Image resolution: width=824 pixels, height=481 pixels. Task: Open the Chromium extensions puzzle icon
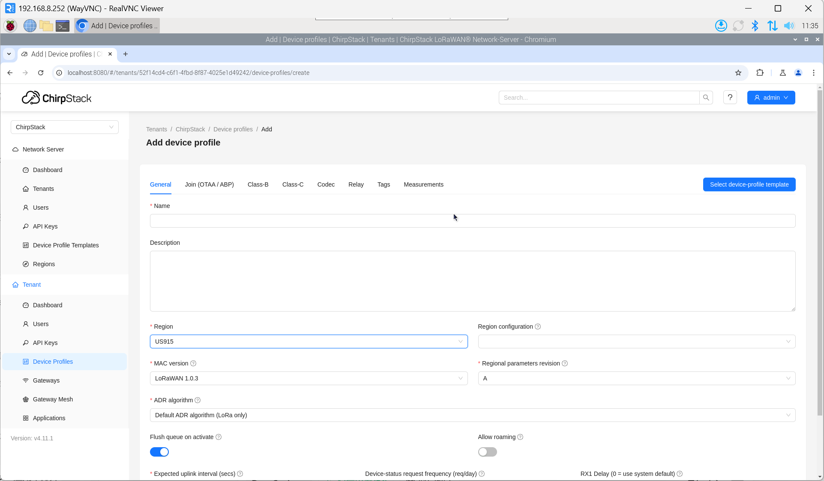760,73
